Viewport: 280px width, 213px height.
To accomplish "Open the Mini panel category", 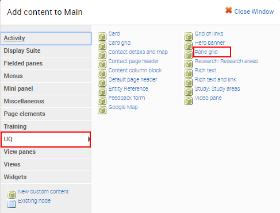I will [x=46, y=88].
